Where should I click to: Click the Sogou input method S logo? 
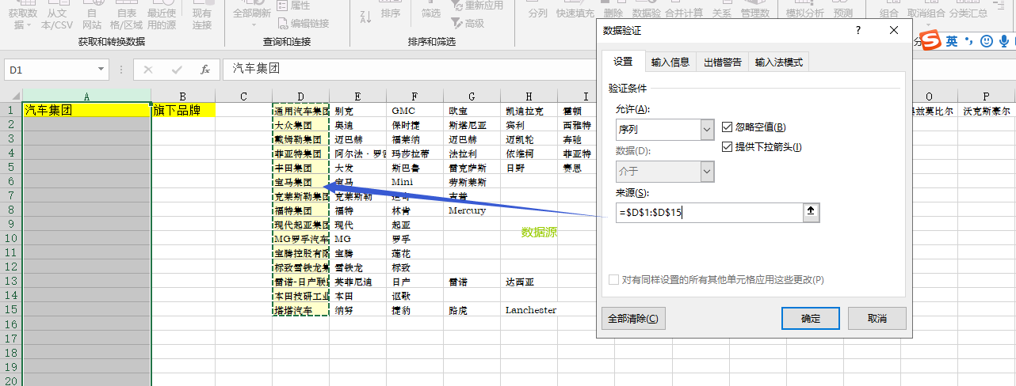click(930, 40)
